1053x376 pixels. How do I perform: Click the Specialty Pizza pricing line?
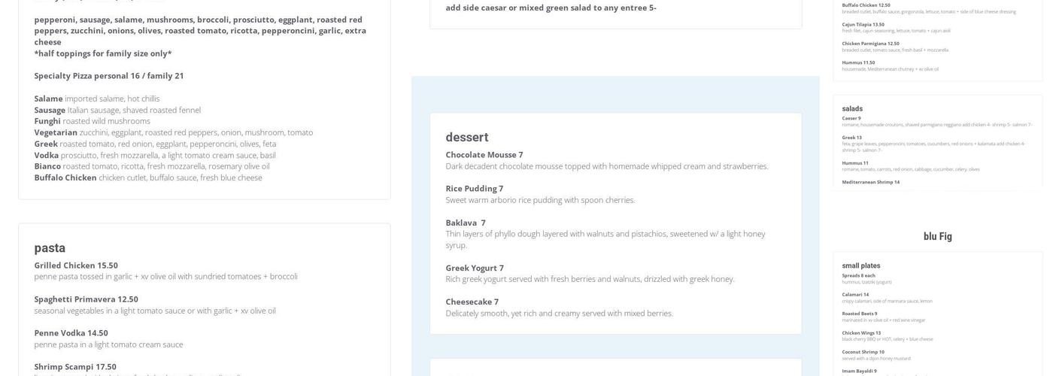coord(108,76)
